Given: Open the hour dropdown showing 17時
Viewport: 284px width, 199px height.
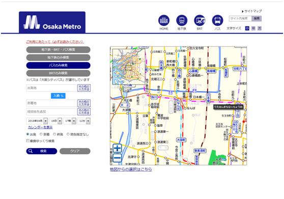Looking at the screenshot, I should click(70, 121).
